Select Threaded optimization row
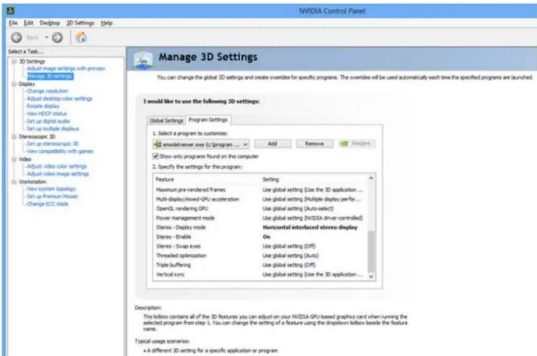The width and height of the screenshot is (537, 356). click(260, 256)
